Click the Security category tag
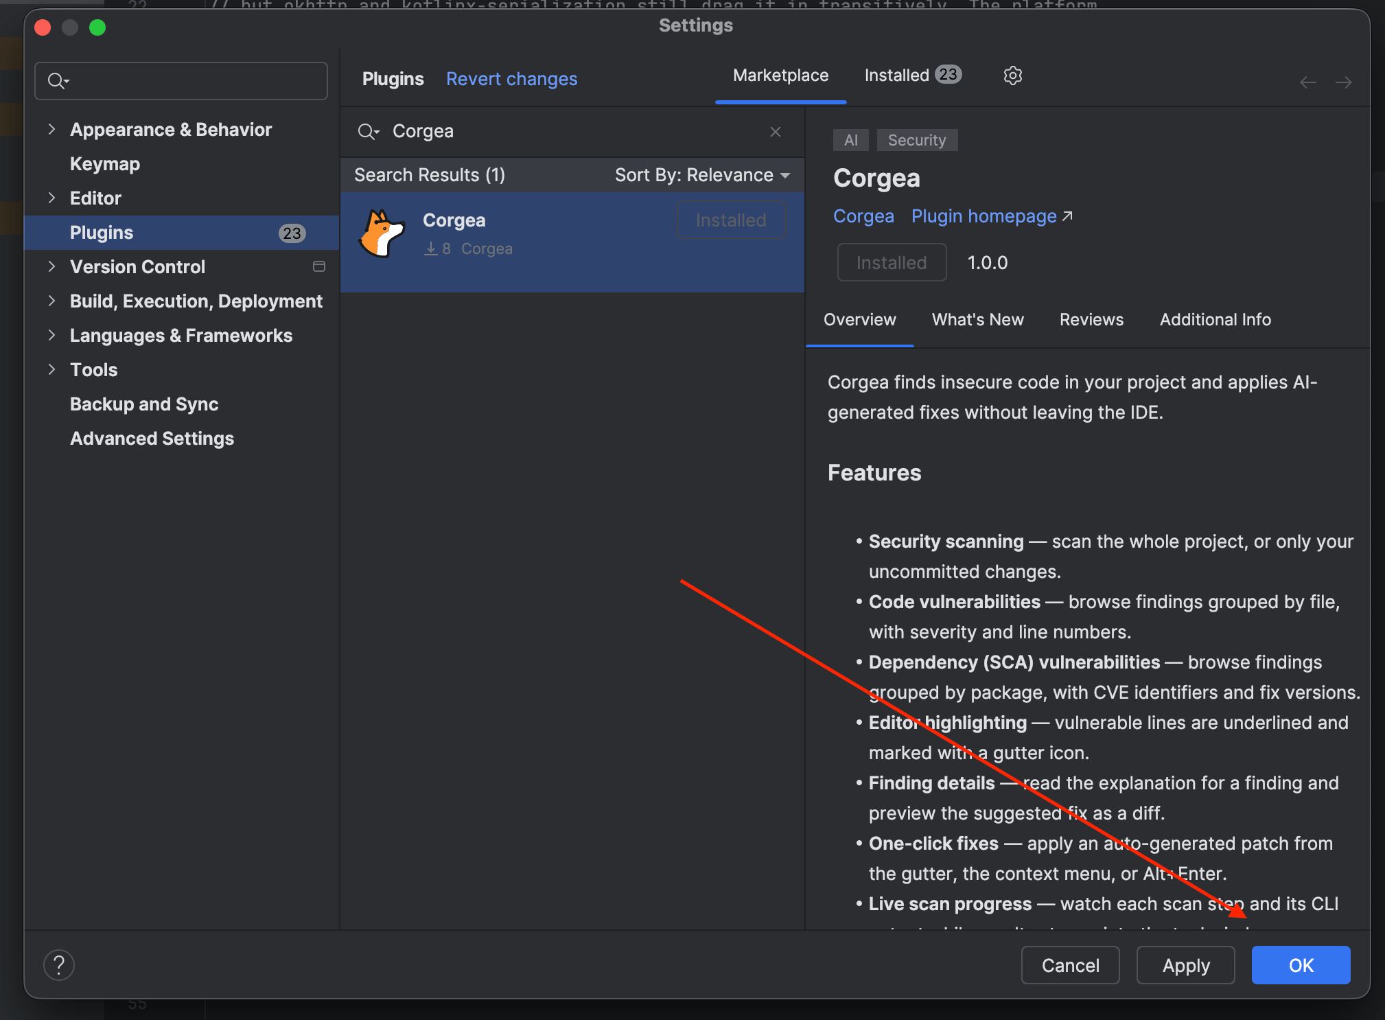 click(917, 140)
